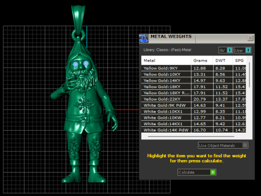Select the White Gold:10KW row
Screen dimensions: 261x196
194,118
